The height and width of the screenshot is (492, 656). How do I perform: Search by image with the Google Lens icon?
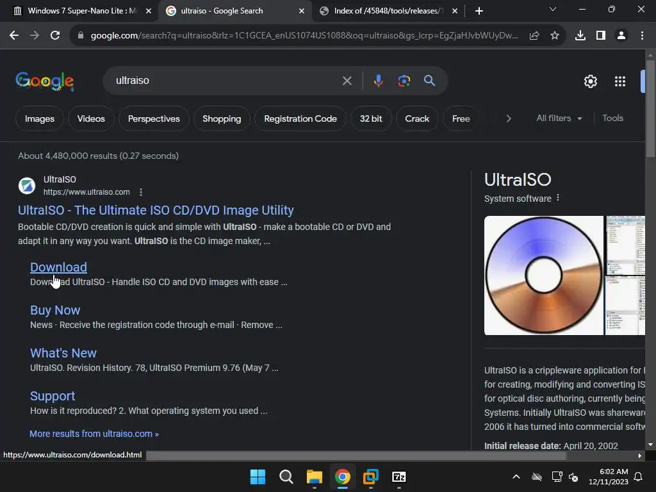(404, 81)
